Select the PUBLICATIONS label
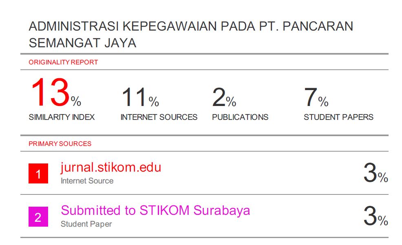402x245 pixels. click(240, 117)
